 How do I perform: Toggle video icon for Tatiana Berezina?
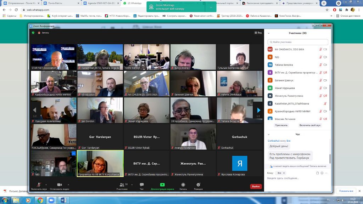(325, 65)
